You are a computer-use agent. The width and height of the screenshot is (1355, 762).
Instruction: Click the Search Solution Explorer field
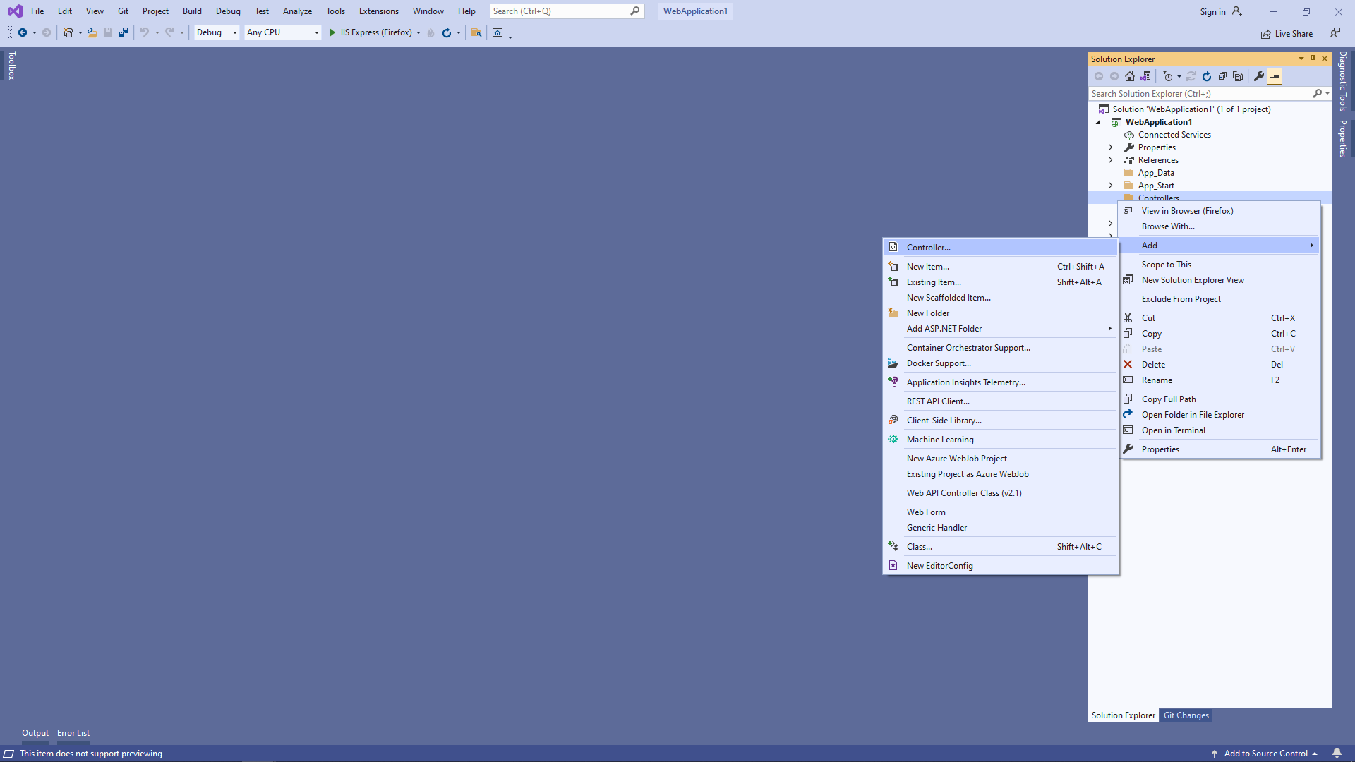(x=1200, y=94)
